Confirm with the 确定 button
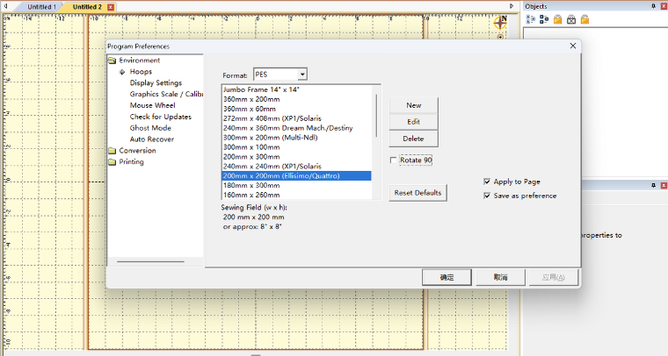This screenshot has width=668, height=356. point(447,277)
